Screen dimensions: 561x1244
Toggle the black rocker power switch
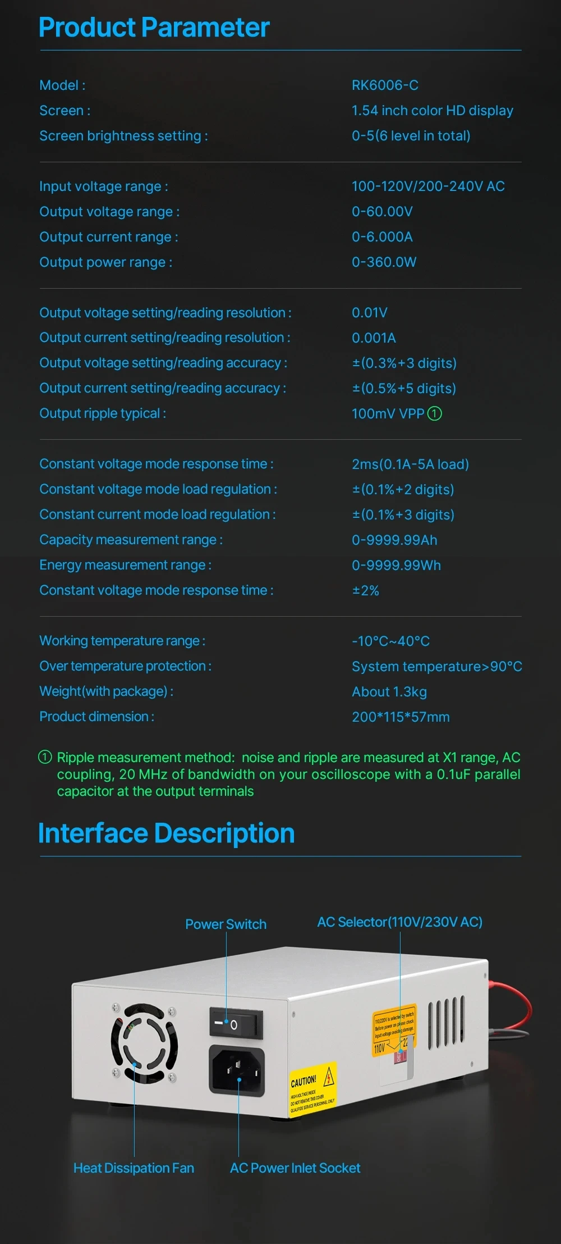(236, 1024)
